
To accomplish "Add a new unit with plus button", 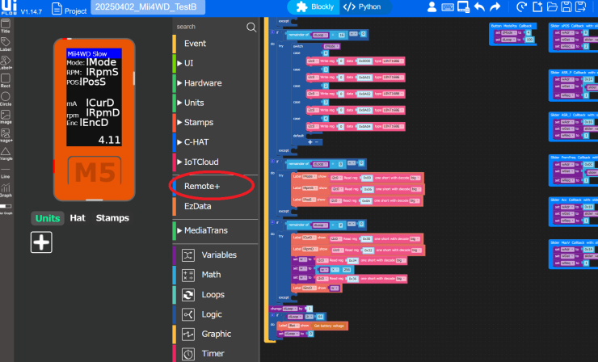I will (41, 242).
